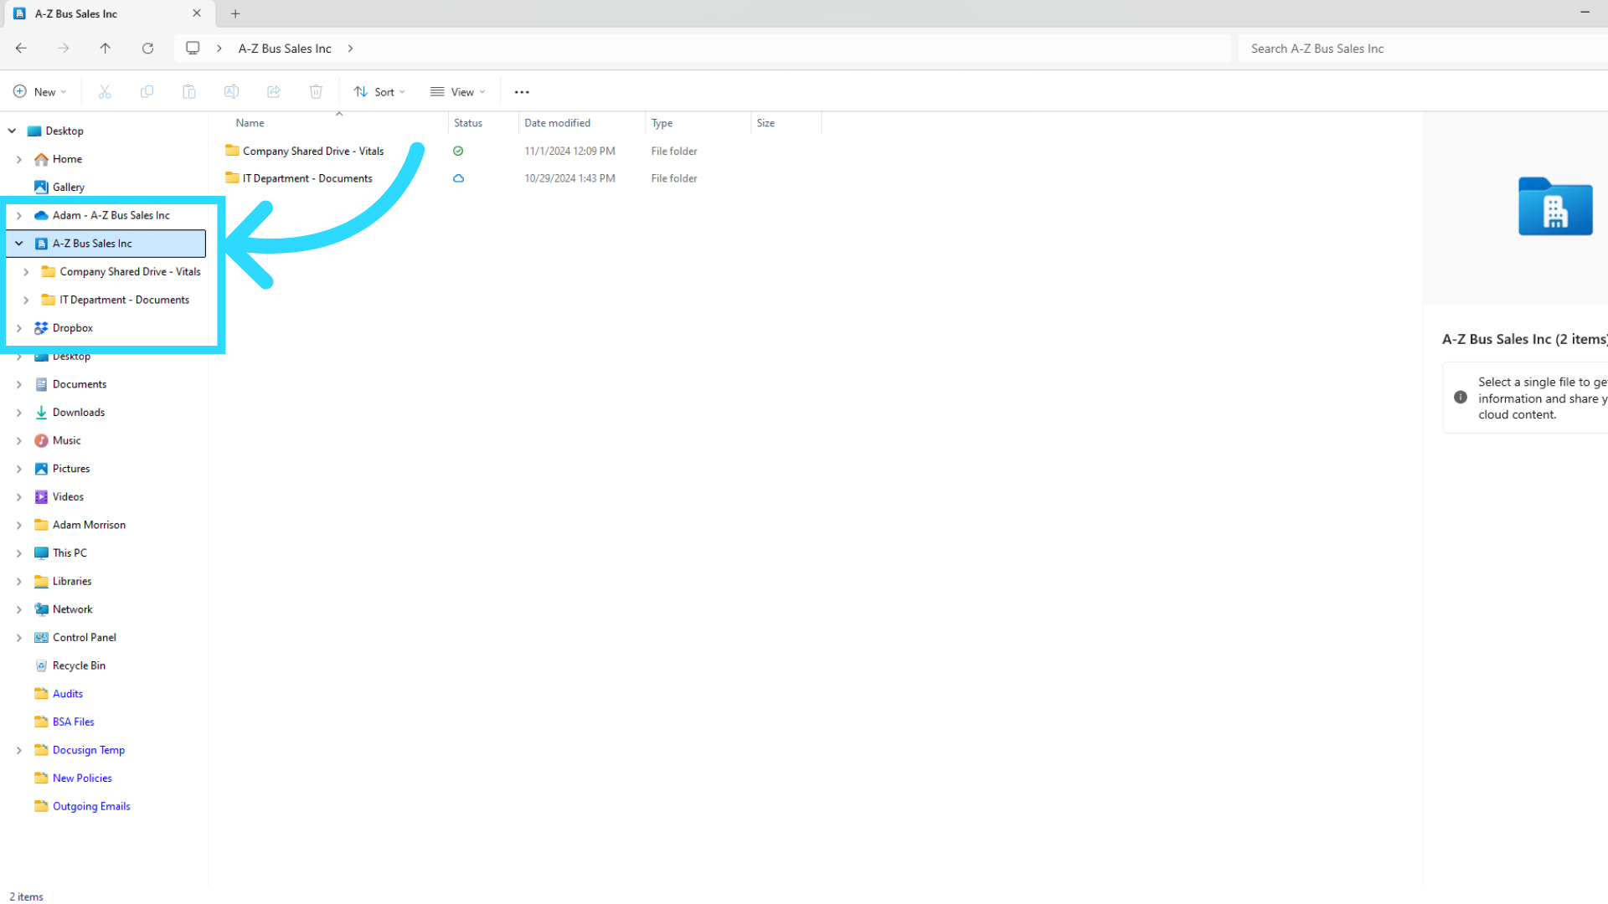The image size is (1608, 904).
Task: Click the Delete trash icon
Action: point(316,92)
